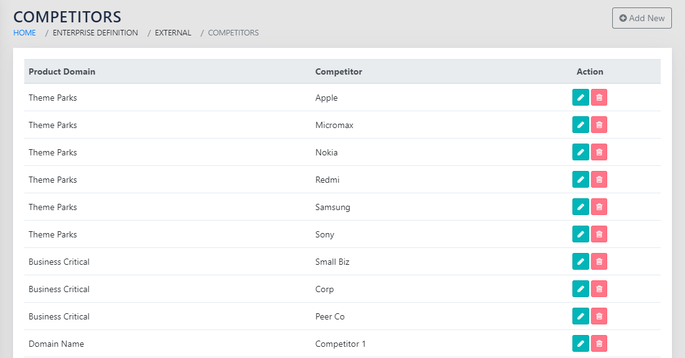Viewport: 685px width, 358px height.
Task: Go to the Home breadcrumb link
Action: coord(25,33)
